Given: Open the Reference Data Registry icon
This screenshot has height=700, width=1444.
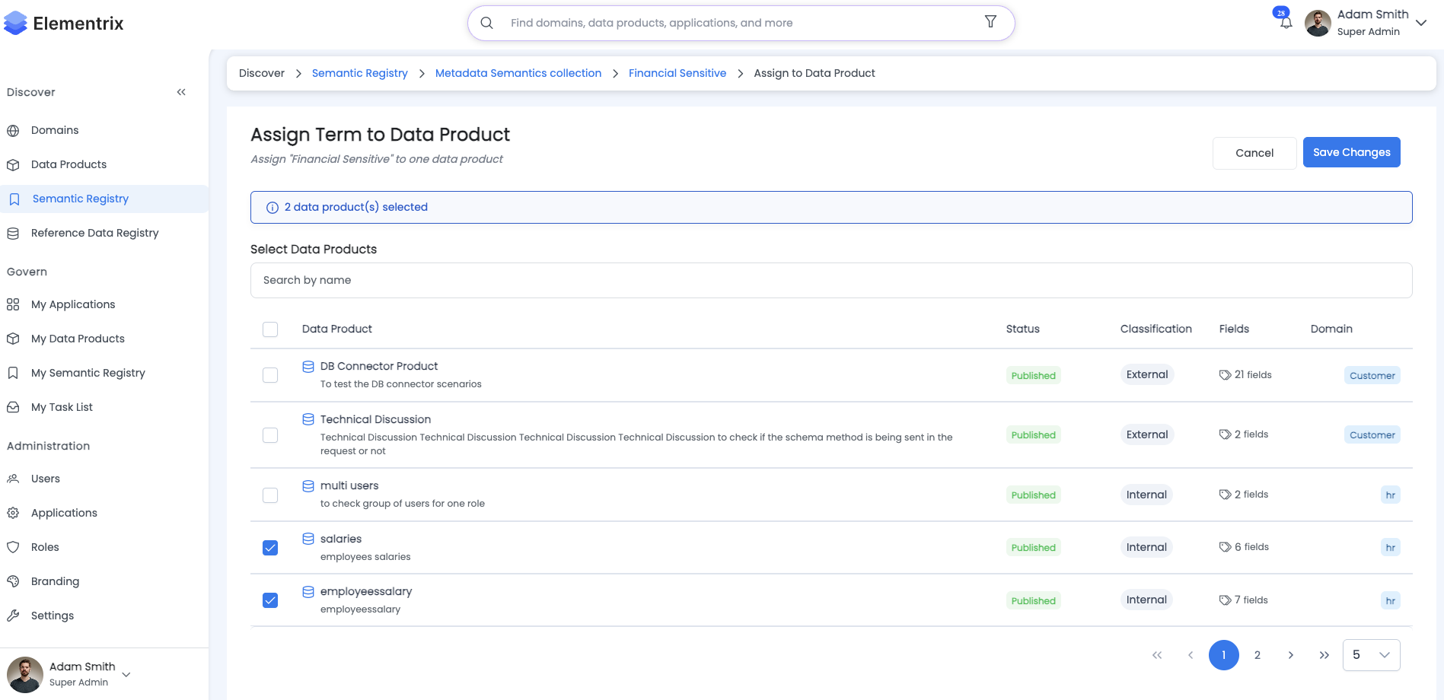Looking at the screenshot, I should [x=14, y=233].
